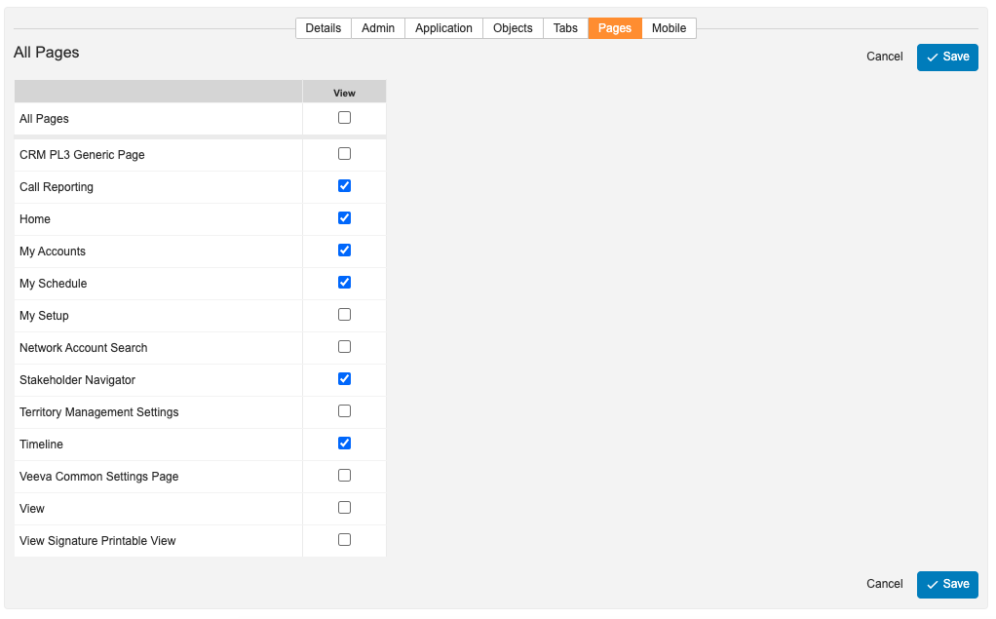Uncheck the My Accounts View checkbox
The height and width of the screenshot is (619, 996).
click(344, 251)
